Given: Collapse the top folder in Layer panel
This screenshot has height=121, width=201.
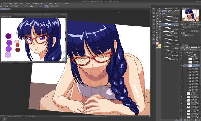Looking at the screenshot, I should point(185,53).
